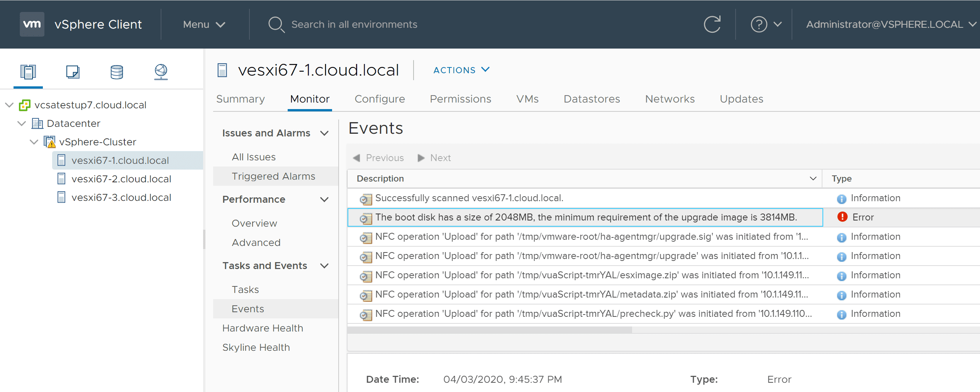This screenshot has width=980, height=392.
Task: Open the Storage inventory view icon
Action: [x=117, y=72]
